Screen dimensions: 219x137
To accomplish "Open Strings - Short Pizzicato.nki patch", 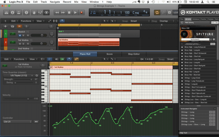I will pos(195,90).
